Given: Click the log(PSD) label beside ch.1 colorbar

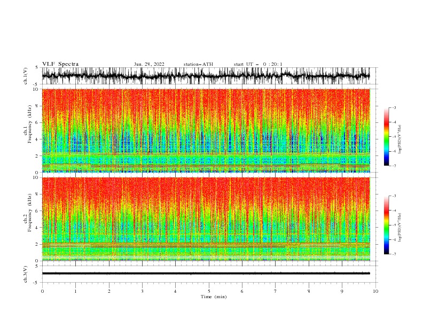Looking at the screenshot, I should point(400,139).
